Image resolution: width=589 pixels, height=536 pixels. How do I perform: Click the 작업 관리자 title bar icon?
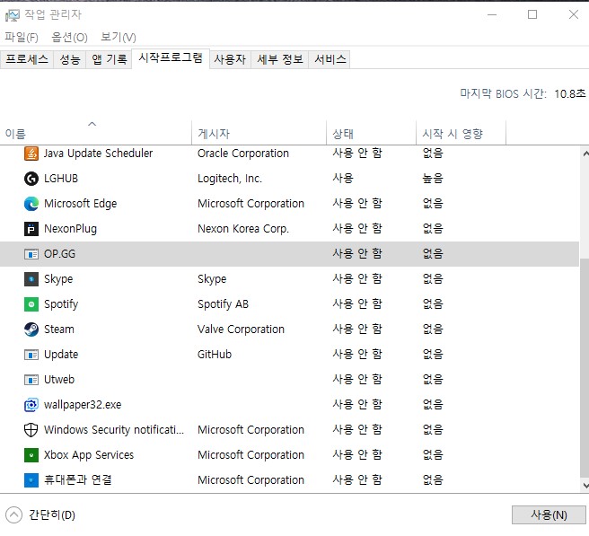pos(12,15)
